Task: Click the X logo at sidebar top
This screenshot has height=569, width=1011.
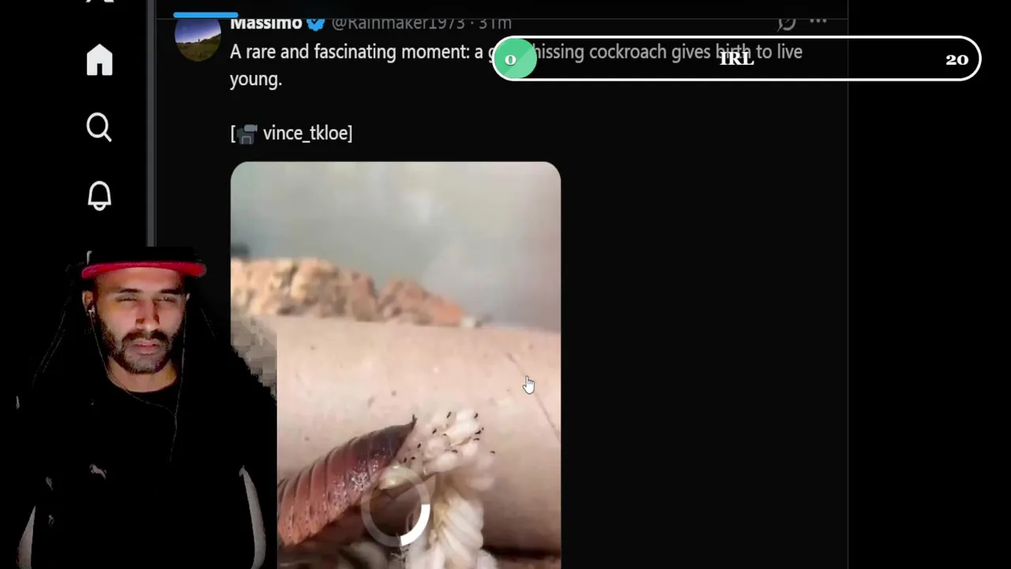Action: click(100, 2)
